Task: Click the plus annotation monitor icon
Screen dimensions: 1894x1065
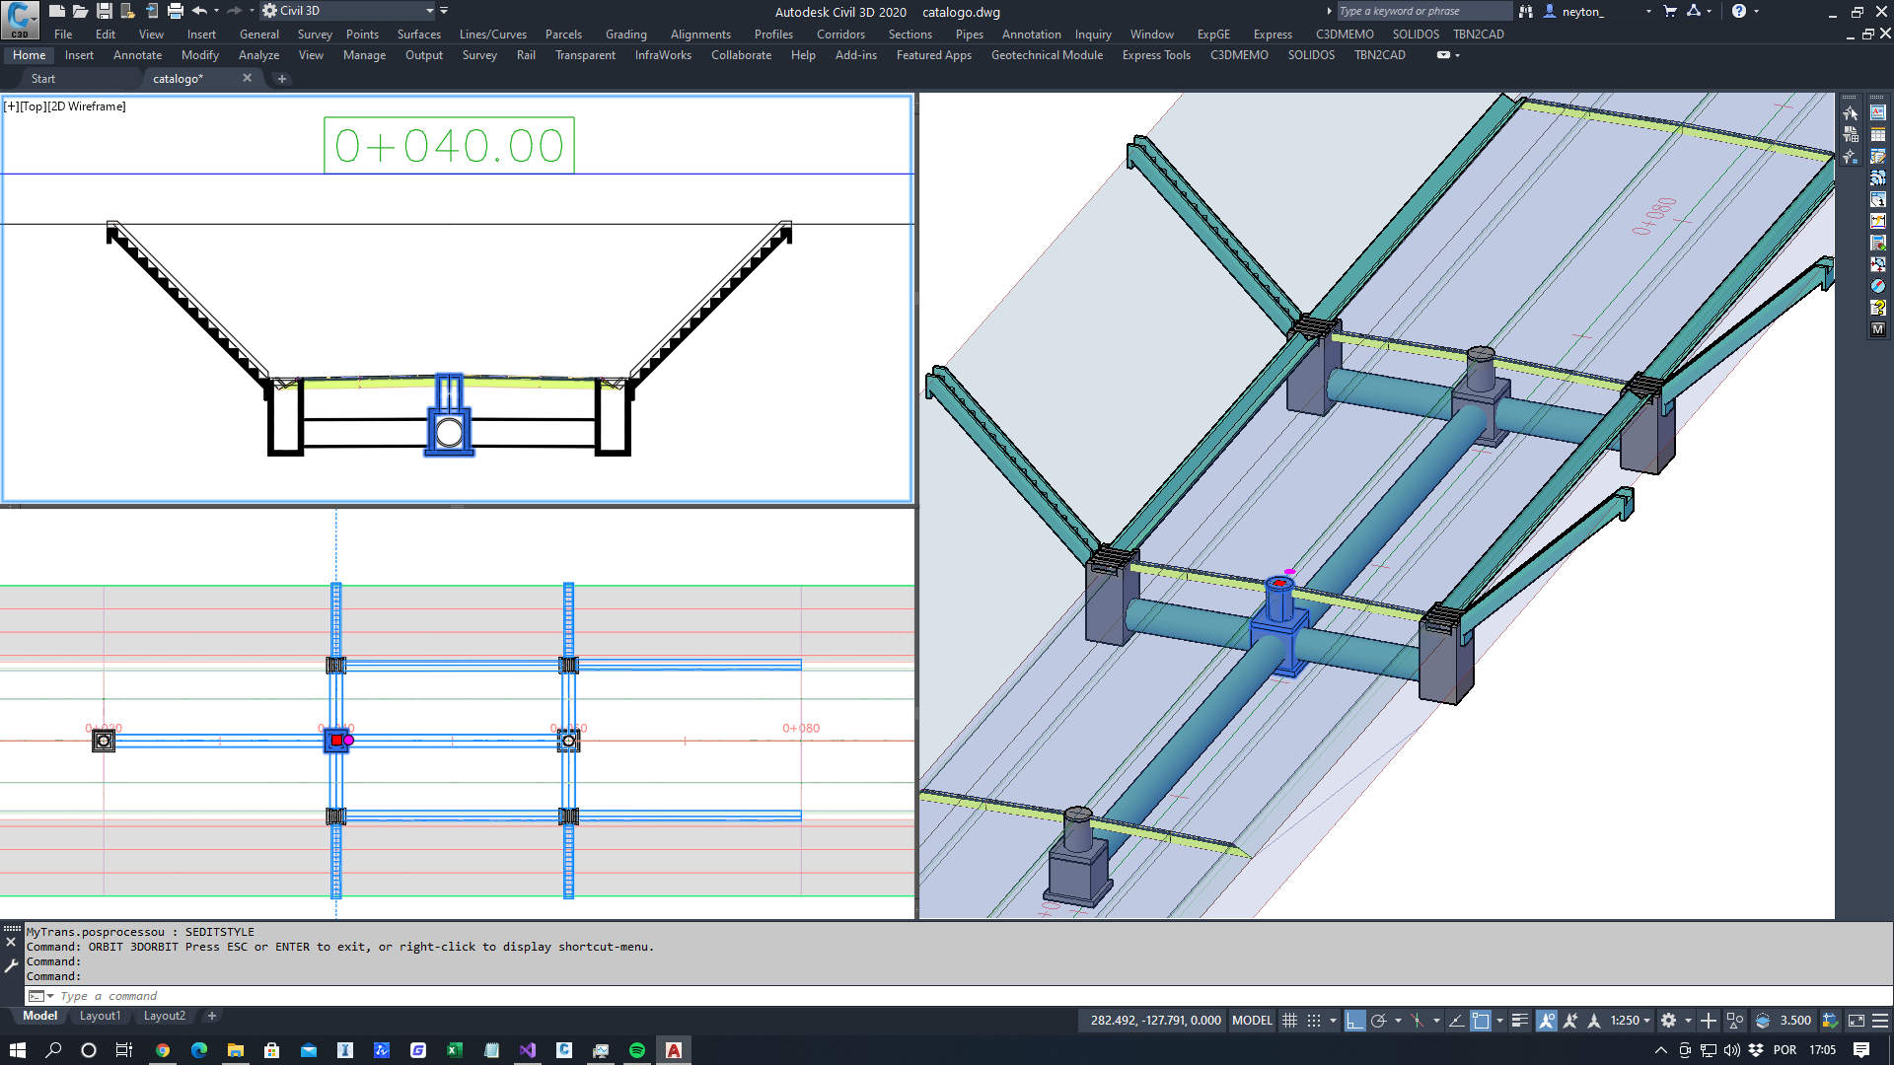Action: tap(1709, 1021)
